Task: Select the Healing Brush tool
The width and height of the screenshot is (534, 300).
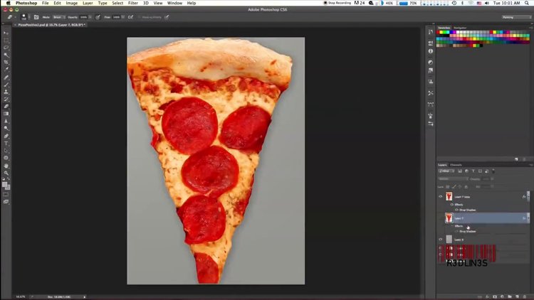Action: (6, 77)
